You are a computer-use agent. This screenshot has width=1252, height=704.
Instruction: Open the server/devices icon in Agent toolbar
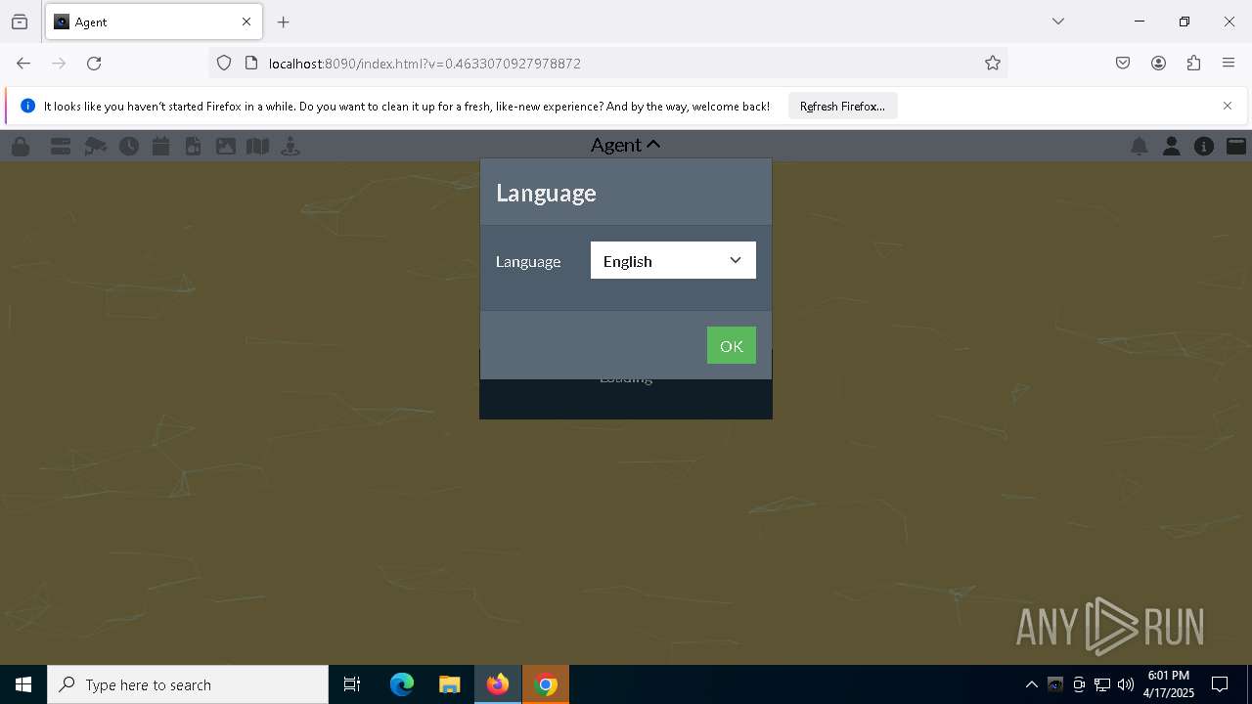61,146
